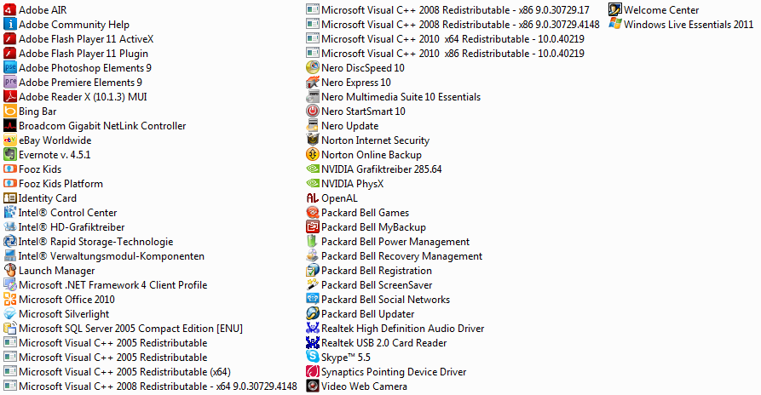Click the Packard Bell Social Networks icon
The width and height of the screenshot is (761, 395).
313,300
